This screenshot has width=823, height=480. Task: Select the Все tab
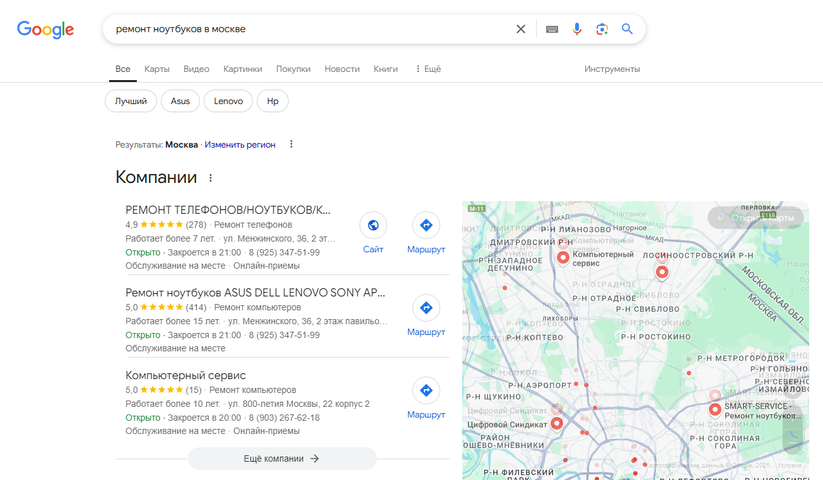(123, 69)
